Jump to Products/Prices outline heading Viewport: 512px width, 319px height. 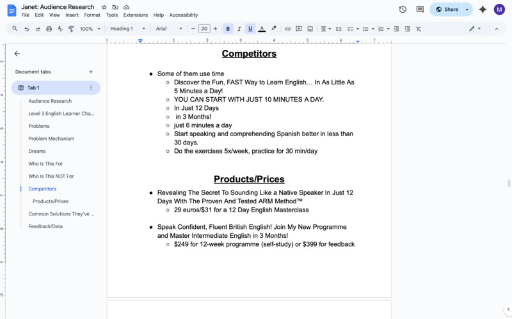pyautogui.click(x=51, y=201)
